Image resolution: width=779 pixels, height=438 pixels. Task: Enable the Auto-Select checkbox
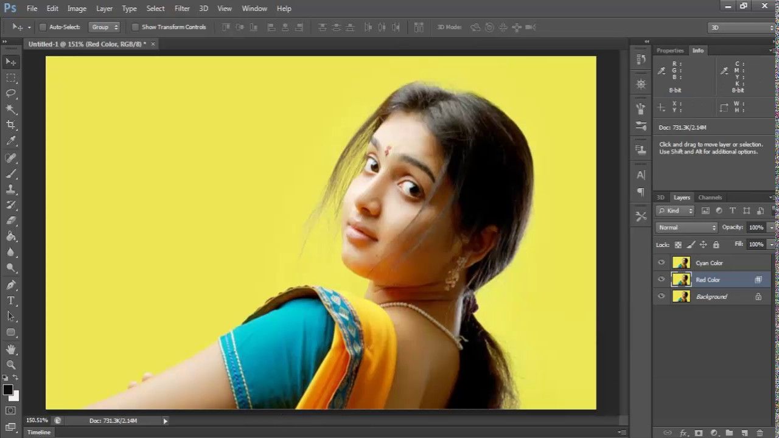(x=43, y=27)
